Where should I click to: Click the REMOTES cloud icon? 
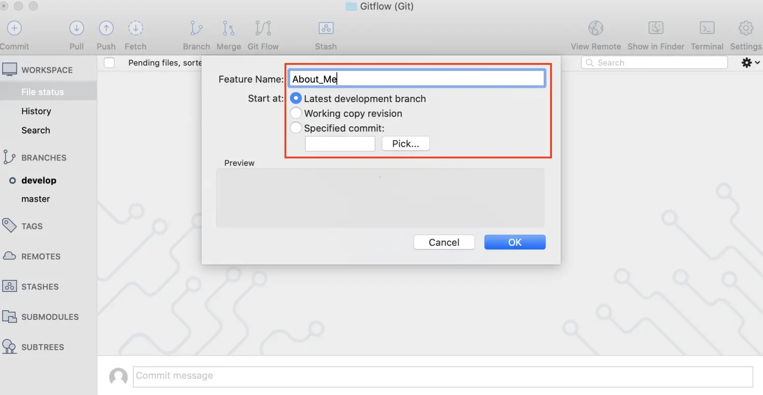pyautogui.click(x=9, y=256)
